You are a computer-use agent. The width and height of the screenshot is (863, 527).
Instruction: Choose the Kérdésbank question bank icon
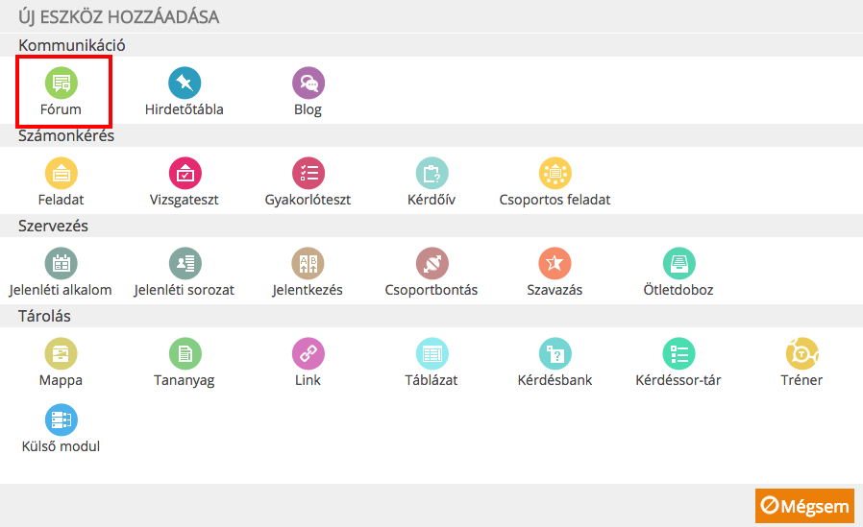pos(555,353)
